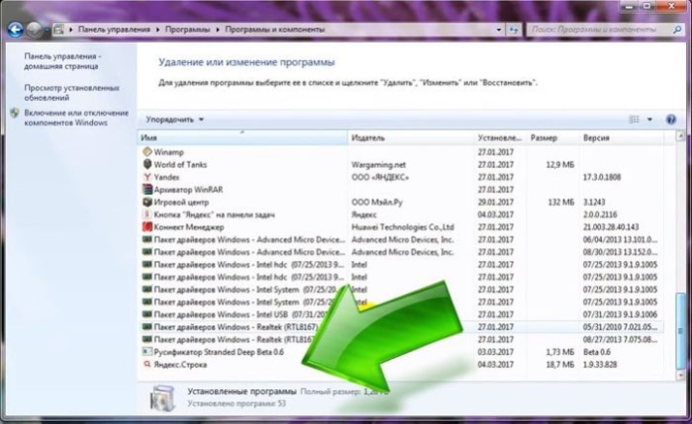
Task: Sort list by Издатель column header
Action: coord(411,138)
